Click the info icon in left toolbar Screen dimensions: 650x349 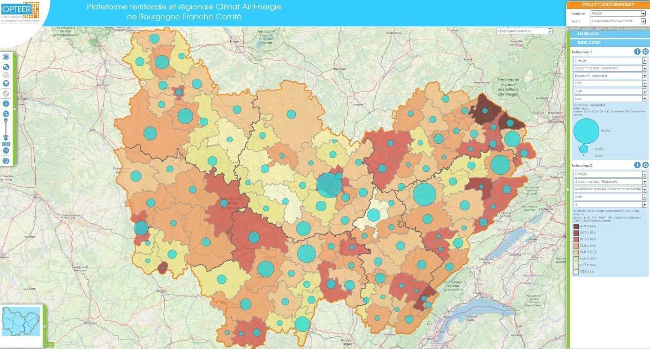click(x=6, y=104)
